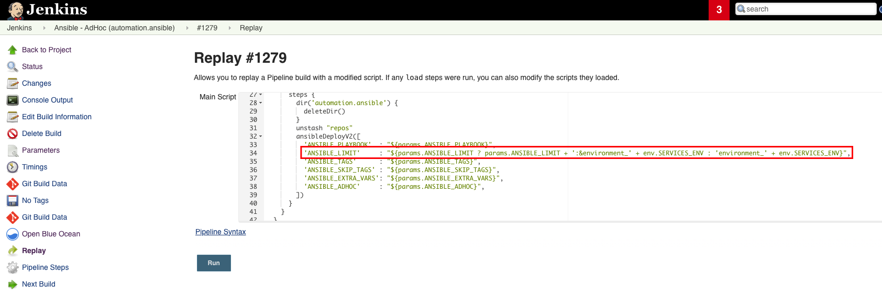The width and height of the screenshot is (882, 296).
Task: Click the search magnifier icon in header
Action: tap(741, 9)
